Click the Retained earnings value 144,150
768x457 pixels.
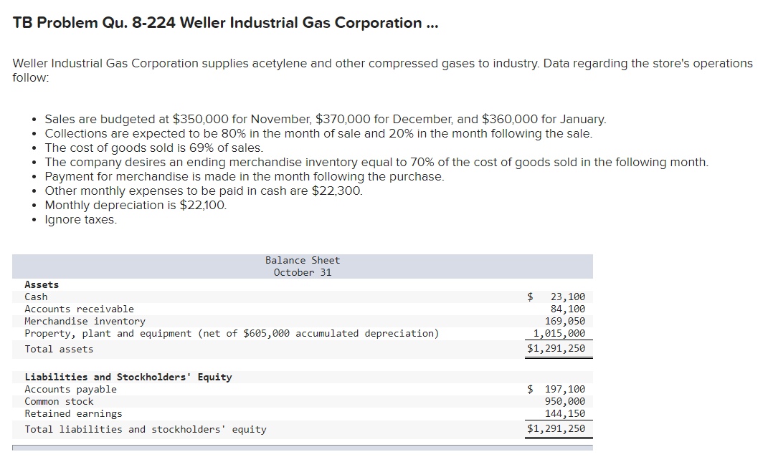pyautogui.click(x=565, y=413)
